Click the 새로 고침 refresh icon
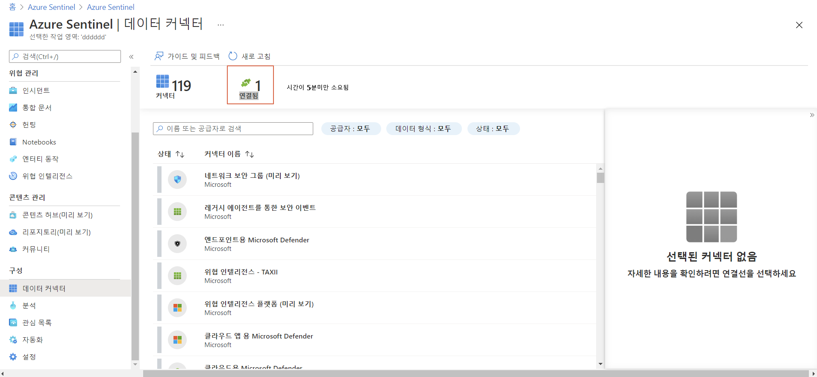 tap(233, 56)
